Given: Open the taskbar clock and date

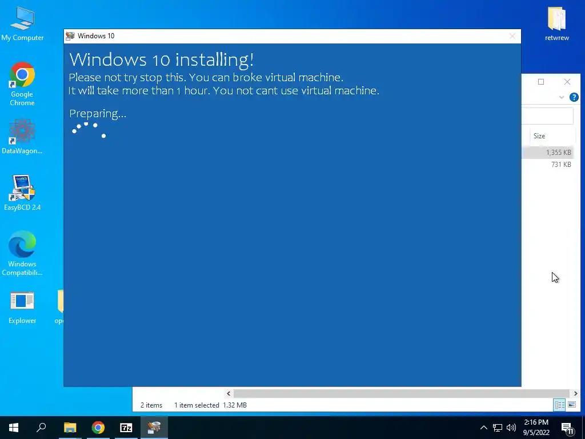Looking at the screenshot, I should coord(536,428).
